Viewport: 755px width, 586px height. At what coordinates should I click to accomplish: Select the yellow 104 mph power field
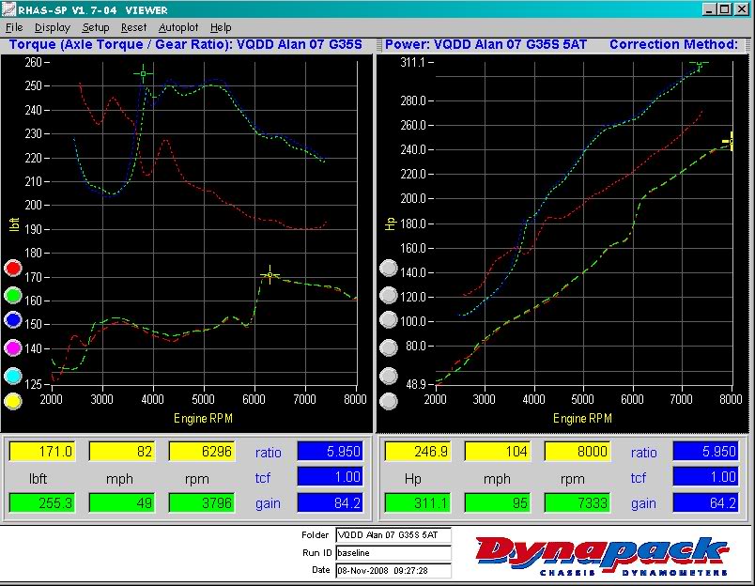pyautogui.click(x=498, y=451)
